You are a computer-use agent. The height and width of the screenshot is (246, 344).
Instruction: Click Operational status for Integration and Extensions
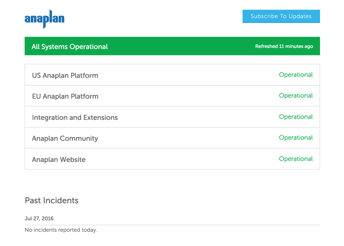[x=296, y=117]
